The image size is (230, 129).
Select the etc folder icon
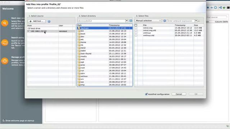(x=79, y=39)
